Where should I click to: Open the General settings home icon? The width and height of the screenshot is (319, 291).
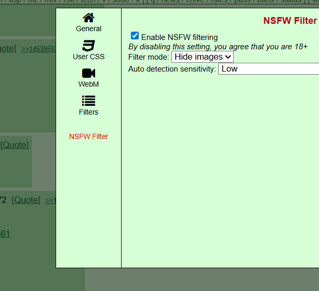click(x=88, y=18)
